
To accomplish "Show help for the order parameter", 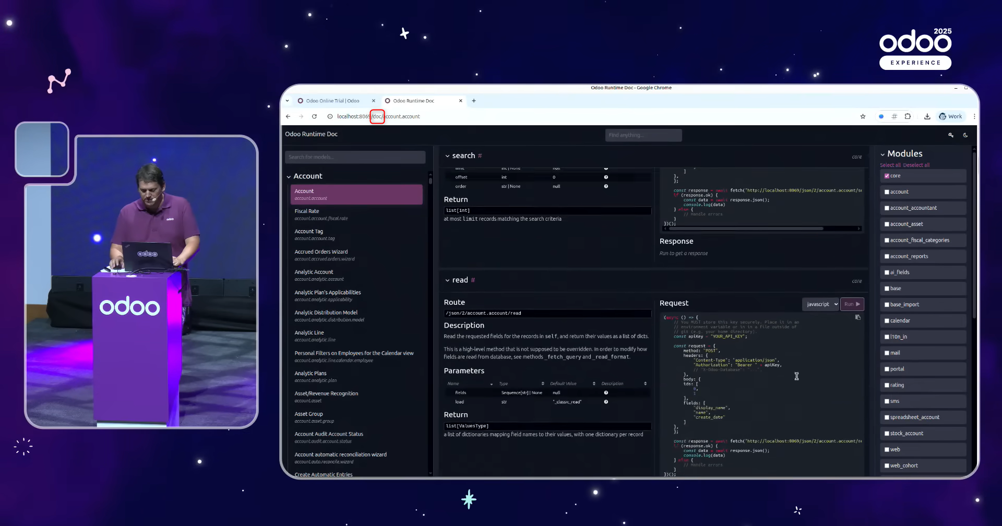I will (x=606, y=186).
